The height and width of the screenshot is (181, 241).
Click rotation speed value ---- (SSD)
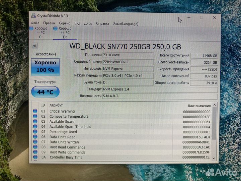(x=204, y=69)
